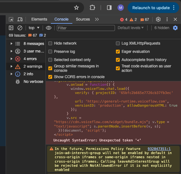Image resolution: width=181 pixels, height=174 pixels.
Task: Switch to the Console tab
Action: pos(61,19)
